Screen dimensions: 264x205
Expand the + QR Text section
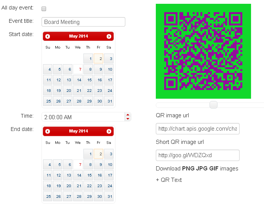click(x=169, y=180)
